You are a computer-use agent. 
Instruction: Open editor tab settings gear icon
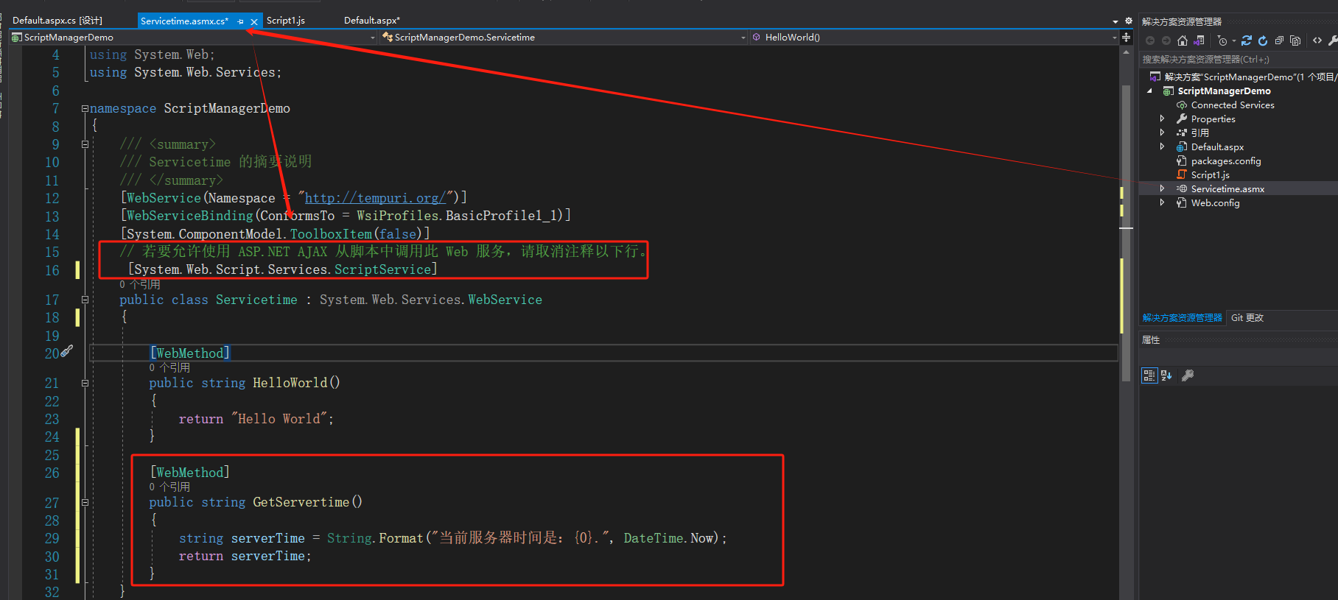pos(1128,21)
